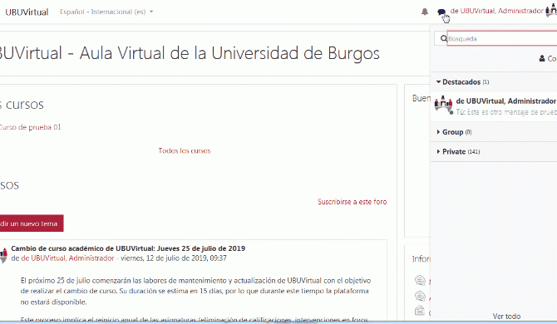The image size is (557, 324).
Task: Open the de UBUVirtual, Administrador author link in post
Action: pyautogui.click(x=67, y=258)
